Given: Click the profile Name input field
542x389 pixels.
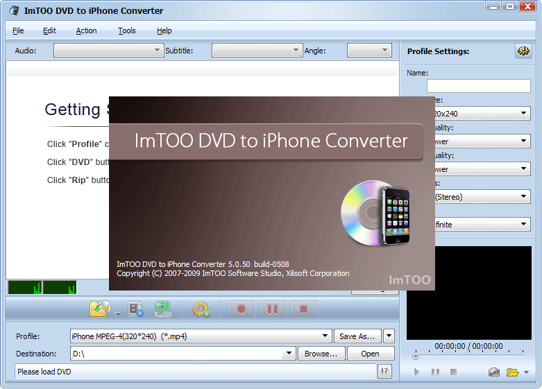Looking at the screenshot, I should coord(478,86).
